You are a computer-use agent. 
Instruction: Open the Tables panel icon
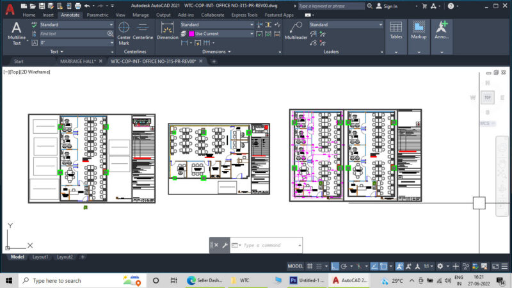pos(396,31)
